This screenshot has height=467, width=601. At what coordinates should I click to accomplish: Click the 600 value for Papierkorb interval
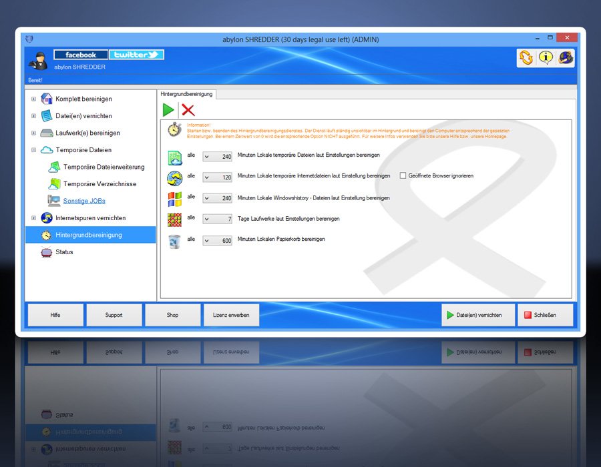click(226, 241)
